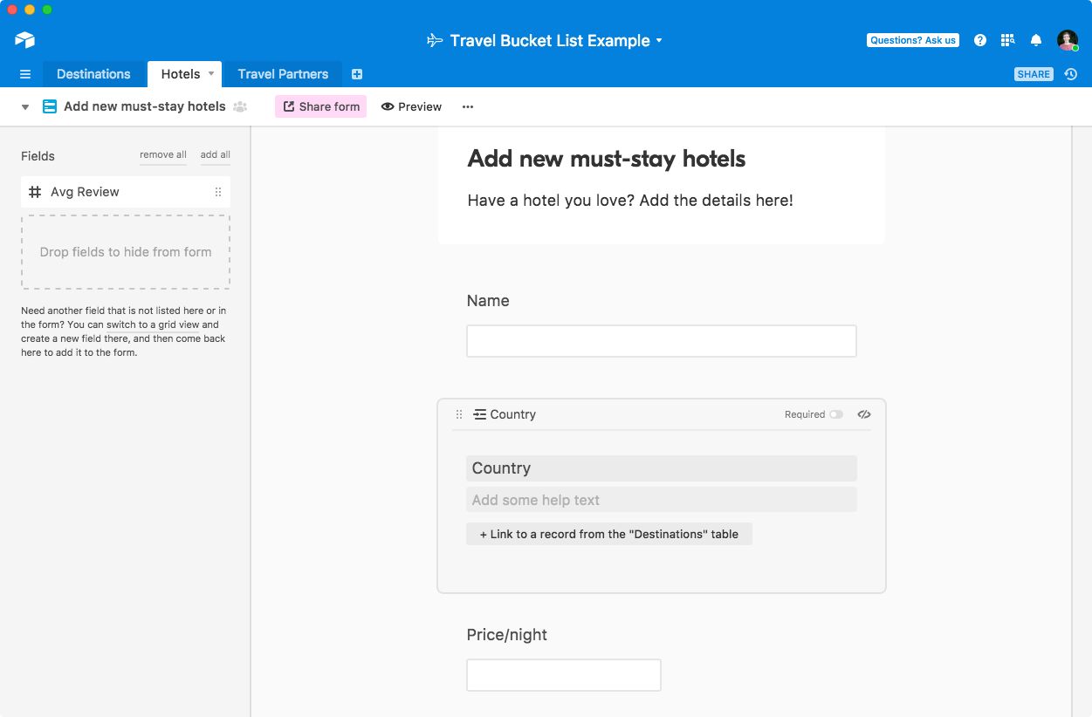The width and height of the screenshot is (1092, 717).
Task: Switch to the Destinations tab
Action: [x=93, y=74]
